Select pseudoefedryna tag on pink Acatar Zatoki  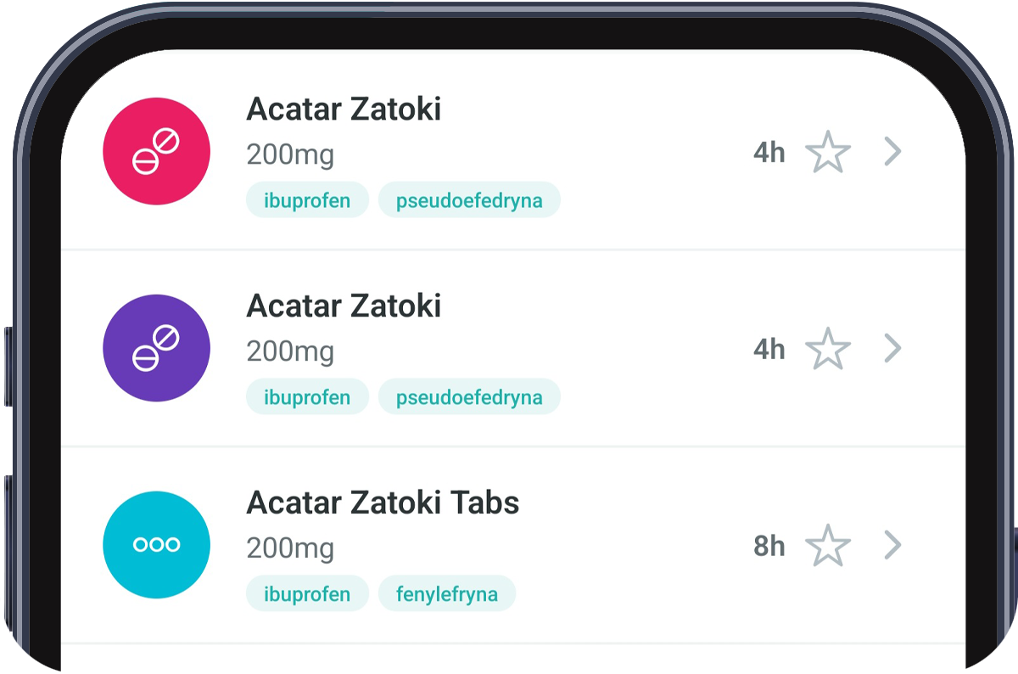click(x=469, y=200)
